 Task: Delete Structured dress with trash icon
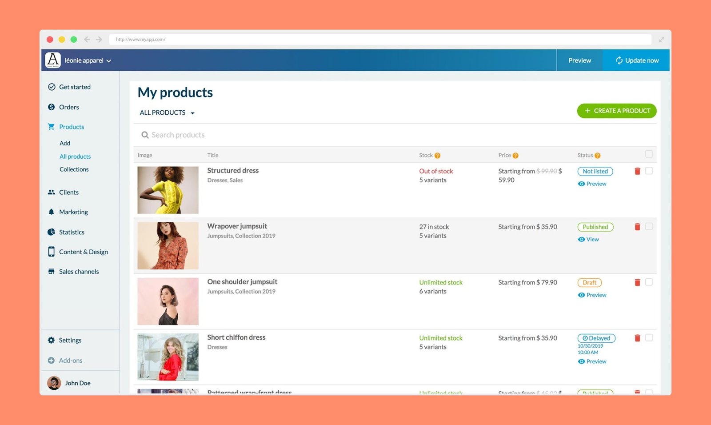637,171
